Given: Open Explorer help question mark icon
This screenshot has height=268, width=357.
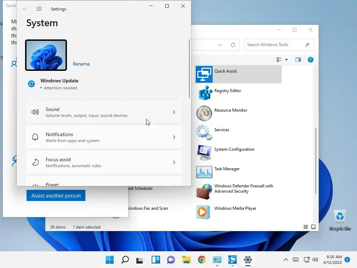Looking at the screenshot, I should click(311, 60).
